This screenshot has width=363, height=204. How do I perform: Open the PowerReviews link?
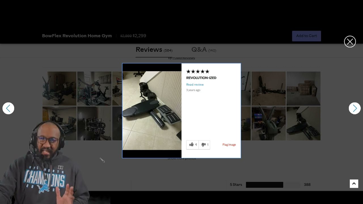coord(184,58)
